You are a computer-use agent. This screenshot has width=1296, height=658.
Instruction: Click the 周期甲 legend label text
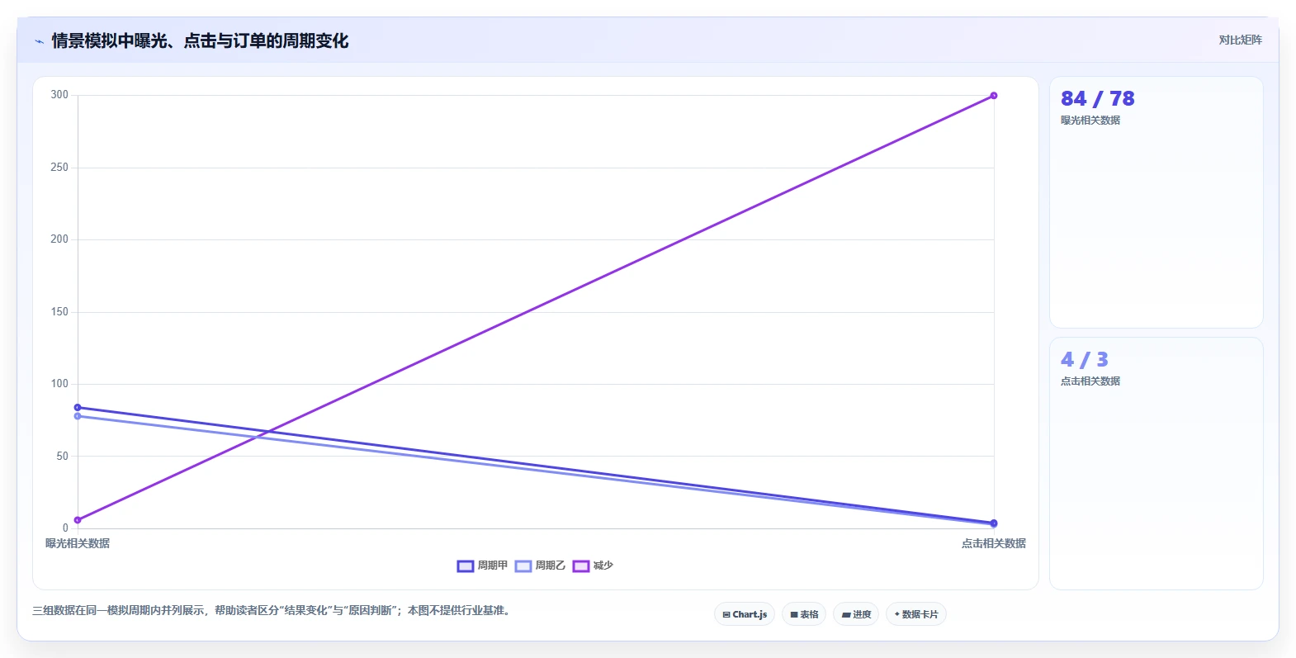(493, 566)
